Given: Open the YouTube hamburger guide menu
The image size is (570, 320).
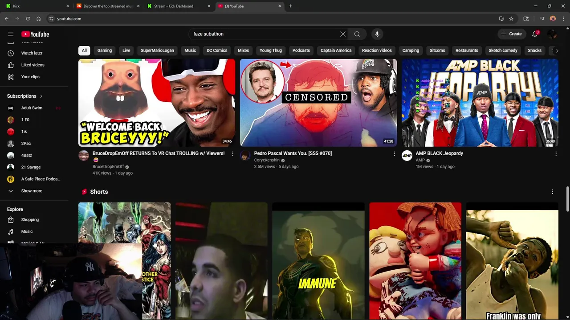Looking at the screenshot, I should click(x=11, y=34).
